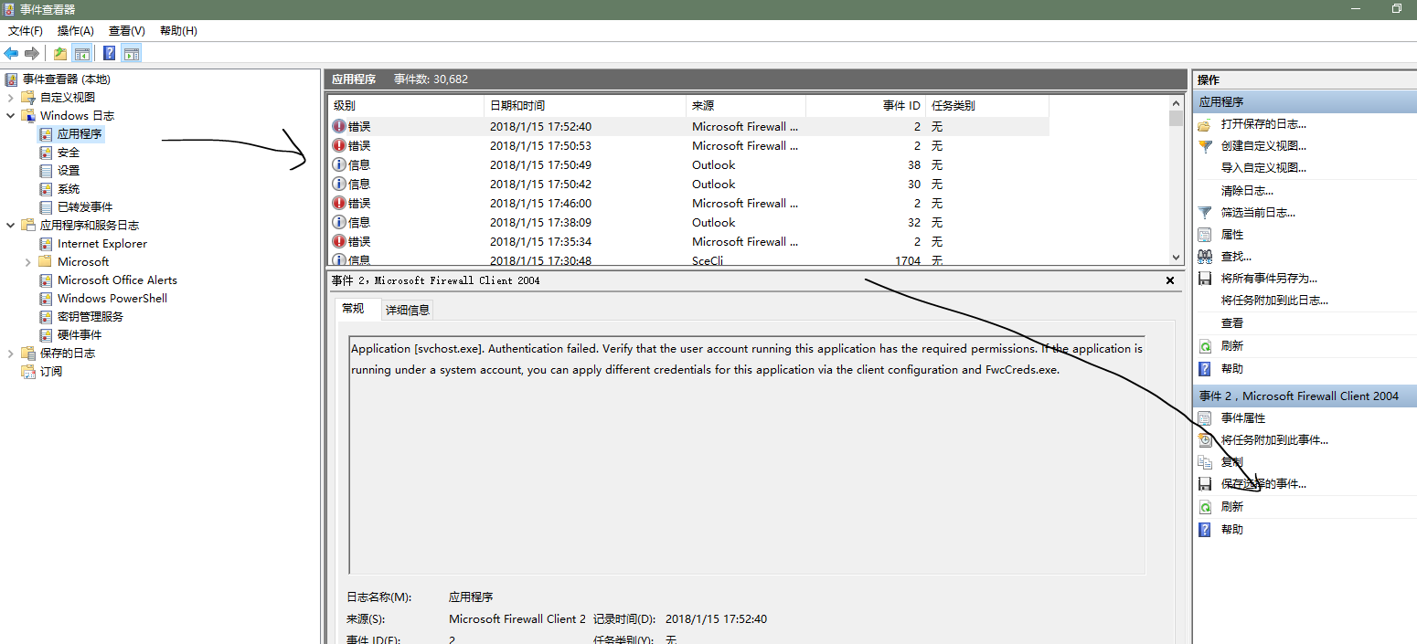Select 硬件事件 in the tree

click(80, 335)
